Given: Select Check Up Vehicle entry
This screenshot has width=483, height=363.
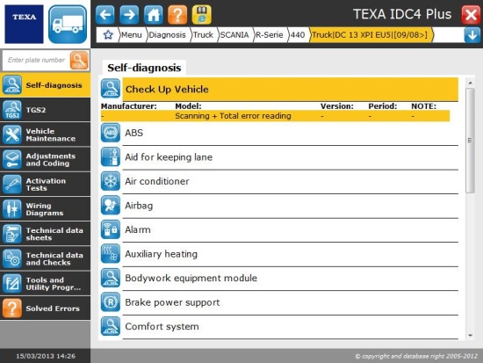Looking at the screenshot, I should 279,89.
